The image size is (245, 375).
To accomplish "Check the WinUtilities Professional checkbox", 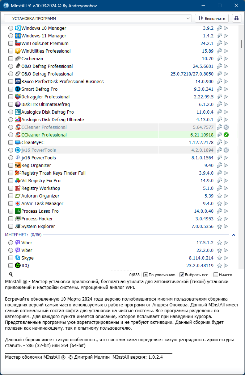I will click(10, 51).
